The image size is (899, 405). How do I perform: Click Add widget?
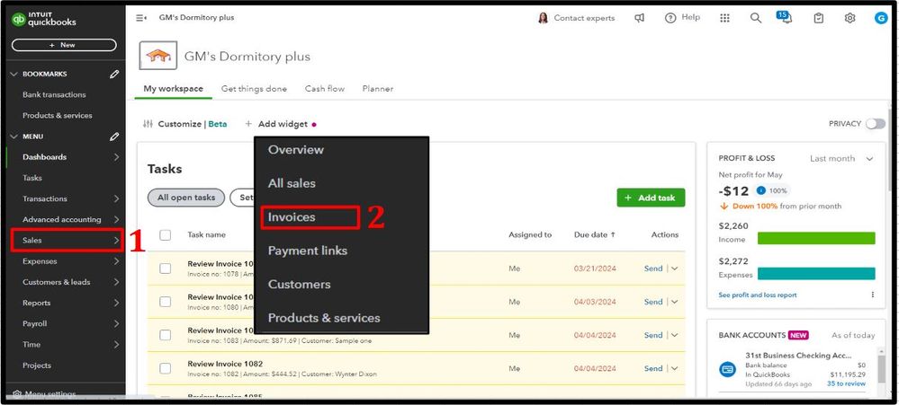(x=277, y=124)
